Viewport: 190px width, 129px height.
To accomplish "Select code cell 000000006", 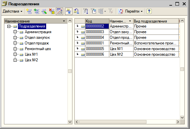I will tap(97, 54).
